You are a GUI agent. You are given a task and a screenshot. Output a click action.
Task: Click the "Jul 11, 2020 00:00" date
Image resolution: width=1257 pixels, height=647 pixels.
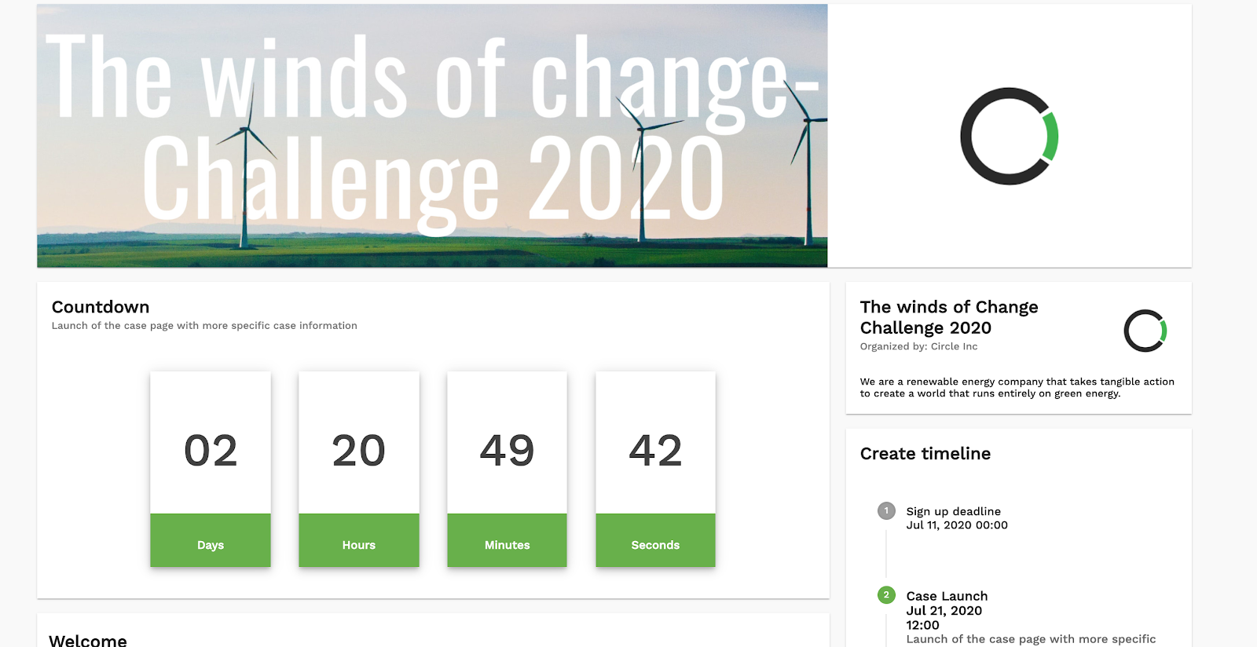pyautogui.click(x=957, y=525)
